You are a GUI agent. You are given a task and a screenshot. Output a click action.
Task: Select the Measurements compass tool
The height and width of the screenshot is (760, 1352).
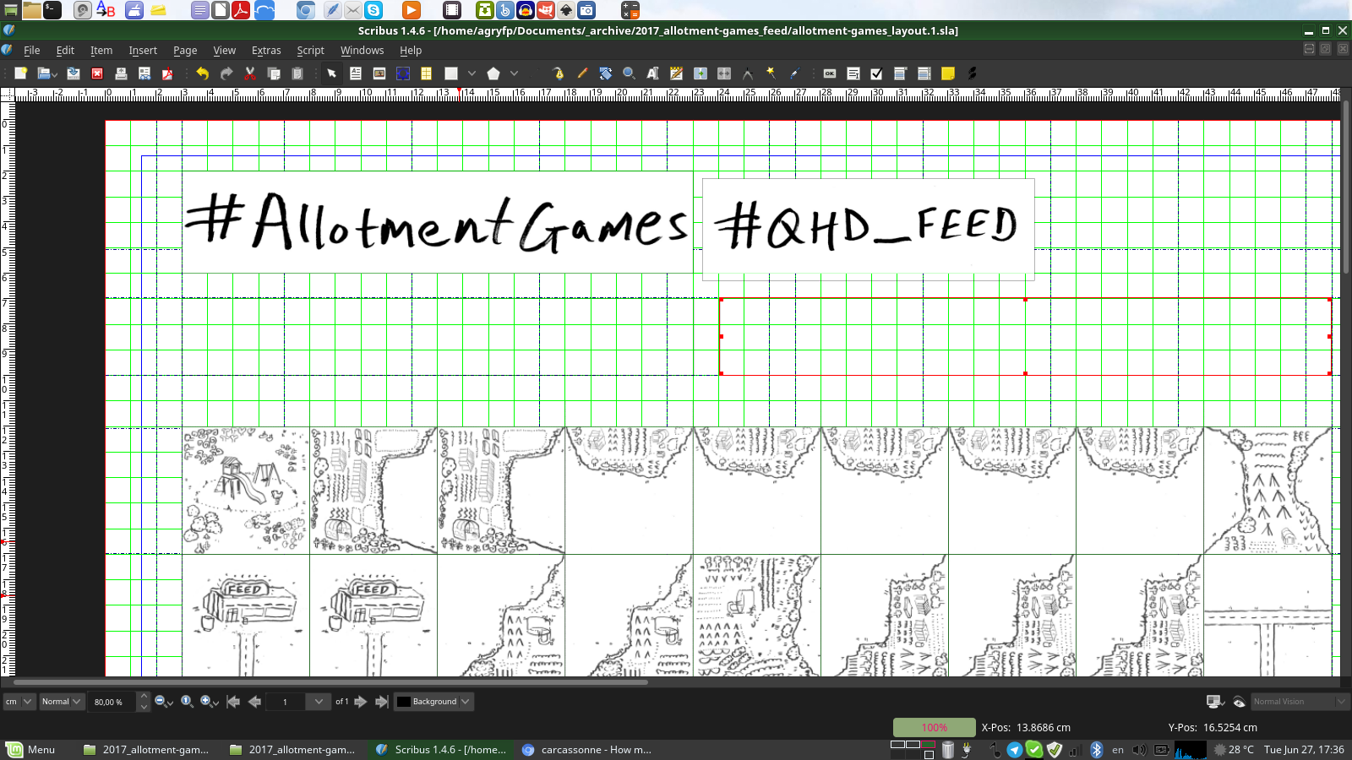coord(748,73)
